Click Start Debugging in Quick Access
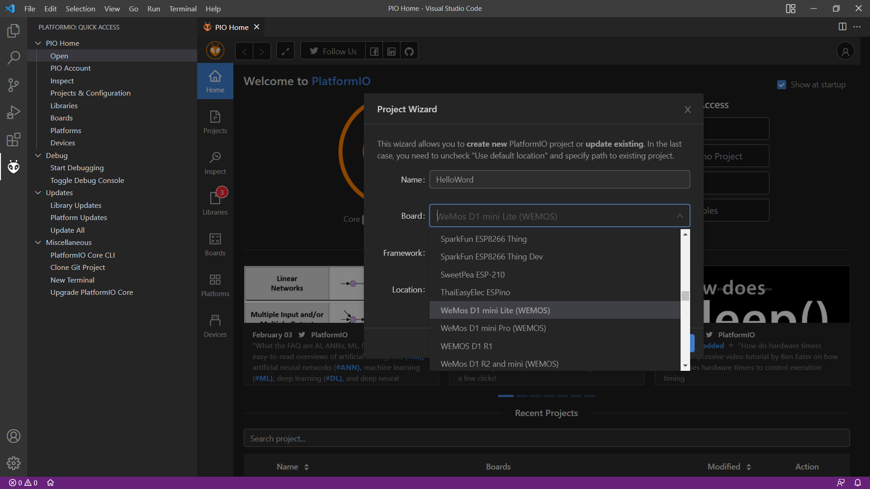 tap(77, 168)
